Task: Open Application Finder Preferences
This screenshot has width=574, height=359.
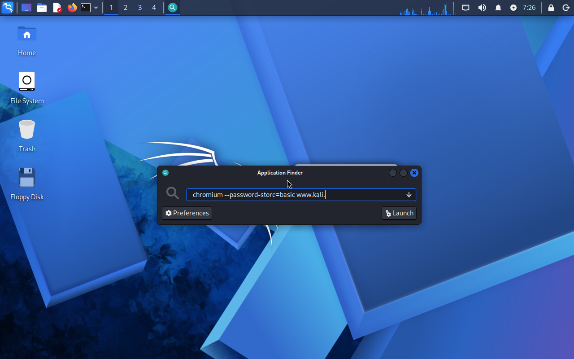Action: point(187,213)
